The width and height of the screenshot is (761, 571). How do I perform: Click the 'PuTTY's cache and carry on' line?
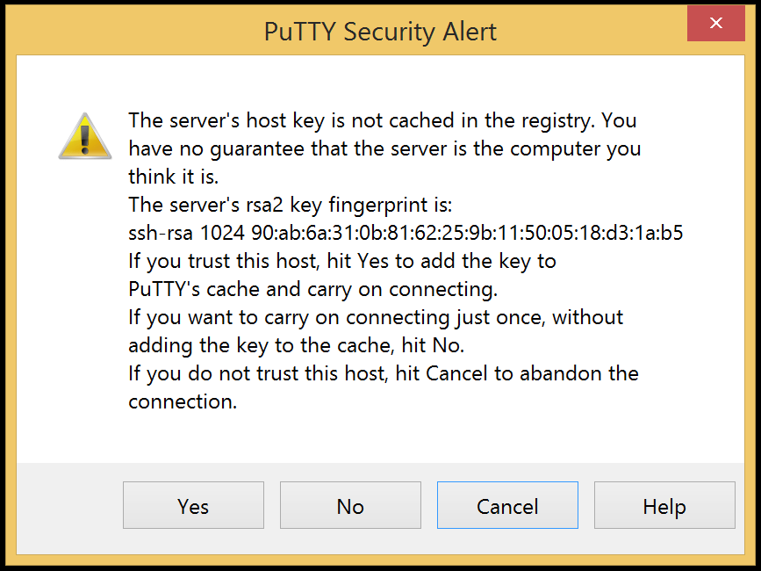pyautogui.click(x=313, y=289)
